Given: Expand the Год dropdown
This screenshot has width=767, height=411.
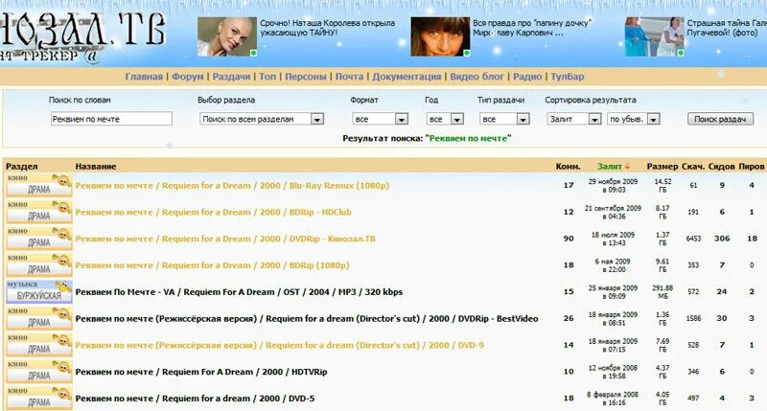Looking at the screenshot, I should point(445,119).
